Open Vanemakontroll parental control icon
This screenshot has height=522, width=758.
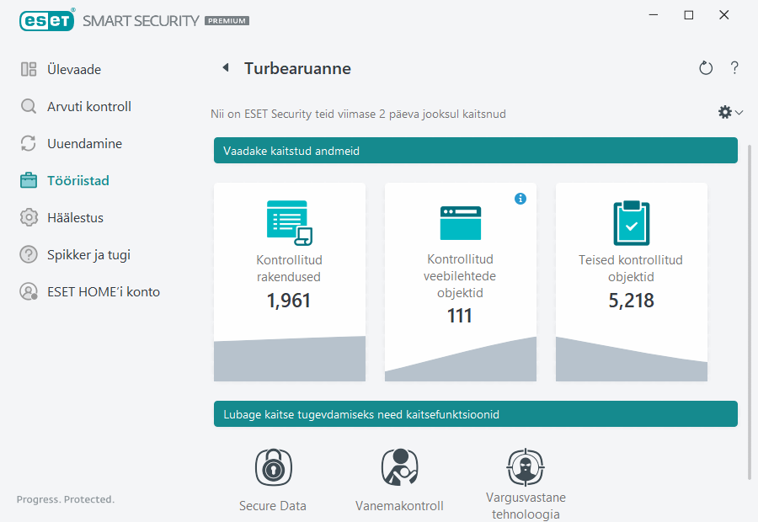coord(399,467)
